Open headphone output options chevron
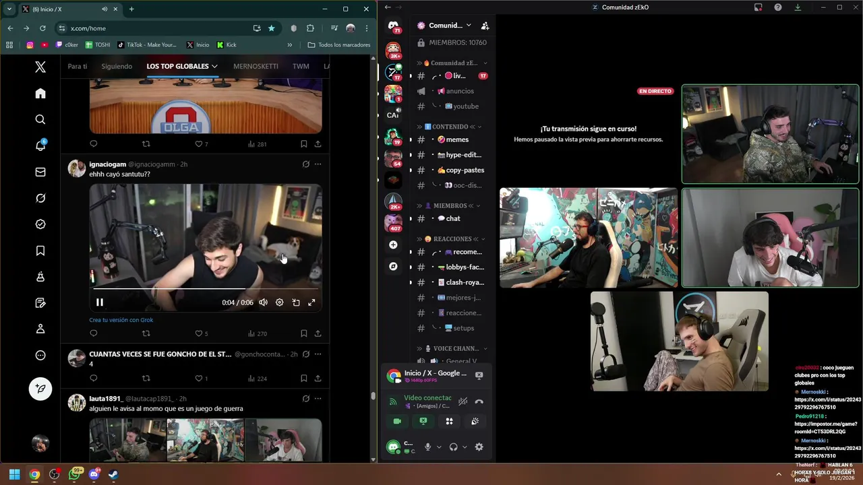This screenshot has width=863, height=485. tap(465, 447)
